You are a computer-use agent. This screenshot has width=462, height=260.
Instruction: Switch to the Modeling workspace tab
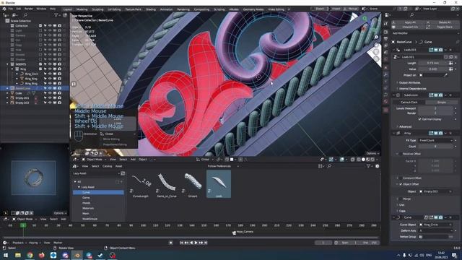point(82,9)
